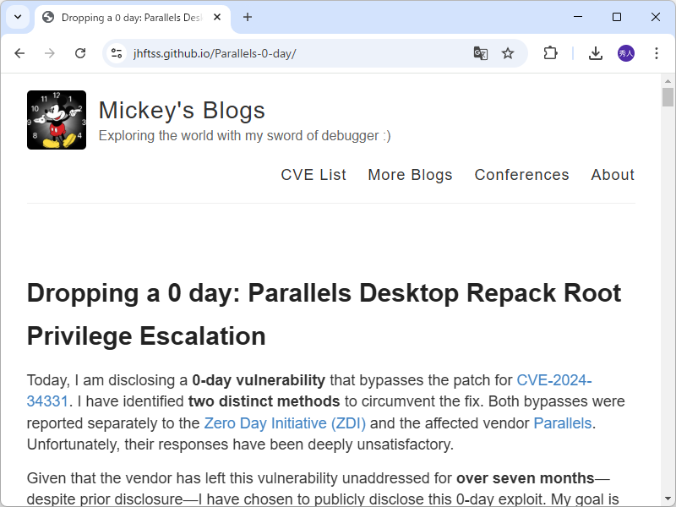Open the site information icon in address bar
The height and width of the screenshot is (507, 676).
(117, 53)
